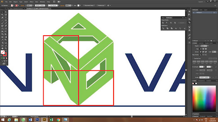Click the Artboard 1 row in Artboards panel
218x122 pixels.
[204, 13]
